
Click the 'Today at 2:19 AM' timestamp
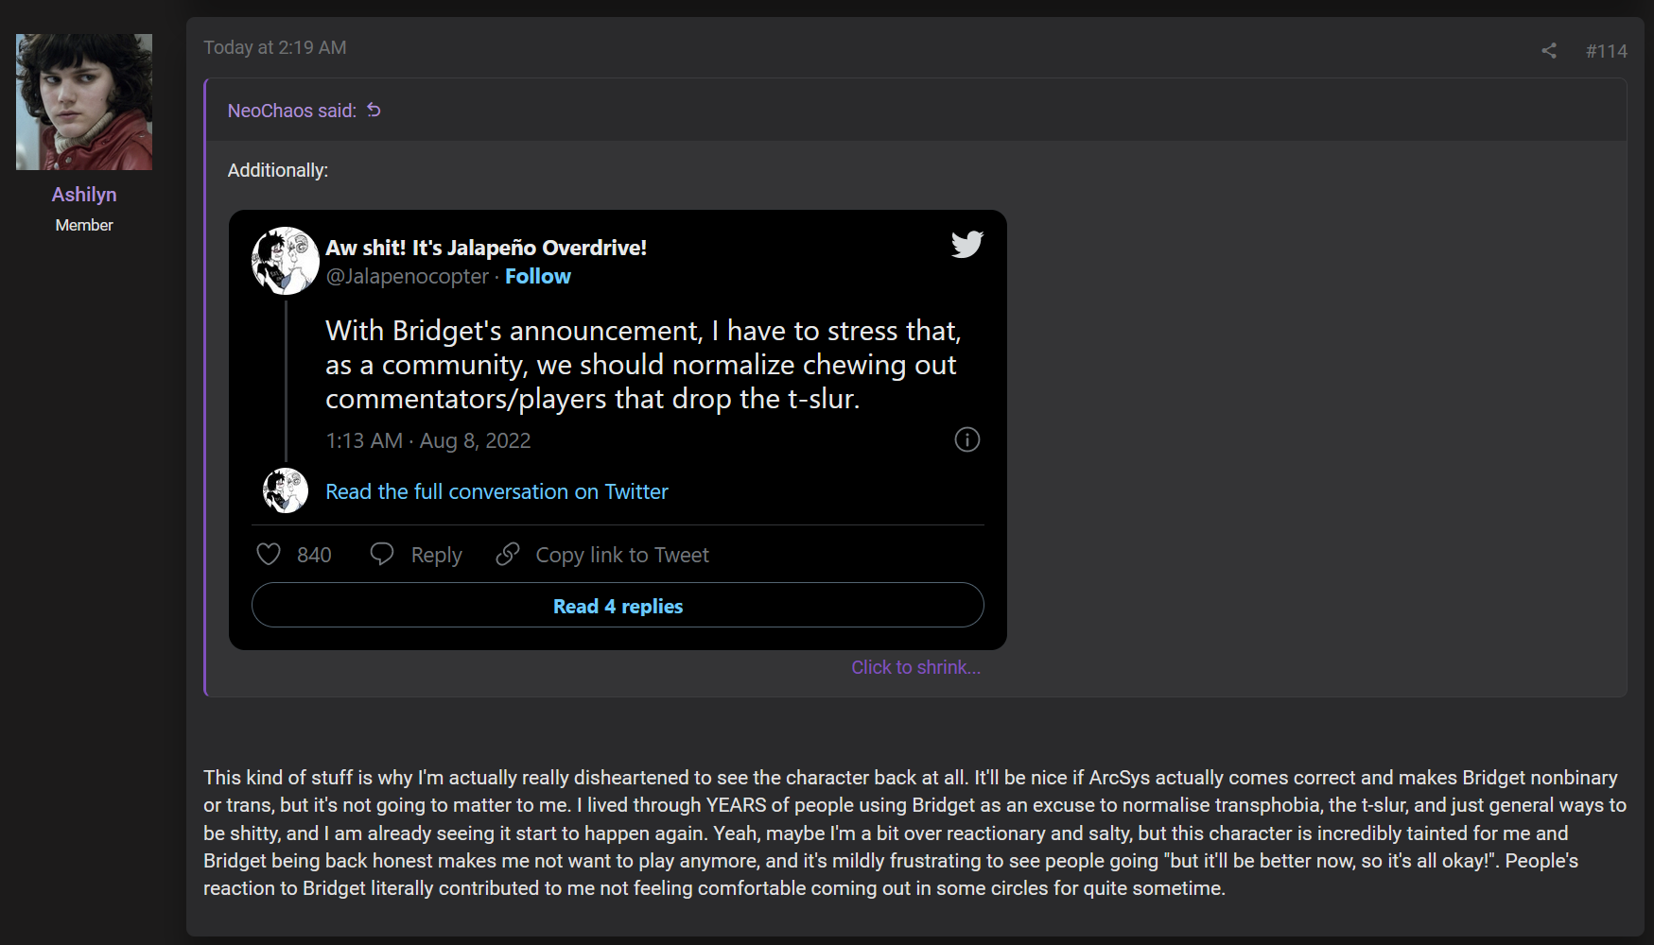click(275, 47)
